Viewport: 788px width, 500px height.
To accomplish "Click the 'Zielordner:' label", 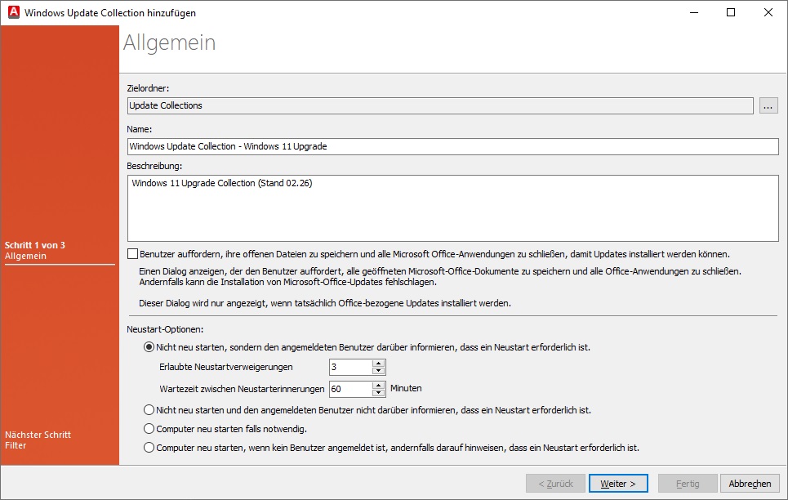I will click(x=148, y=88).
